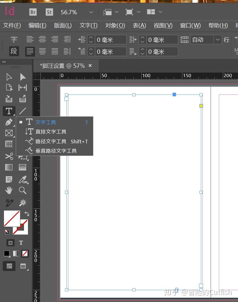238x302 pixels.
Task: Align paragraph left in top row
Action: (x=30, y=39)
